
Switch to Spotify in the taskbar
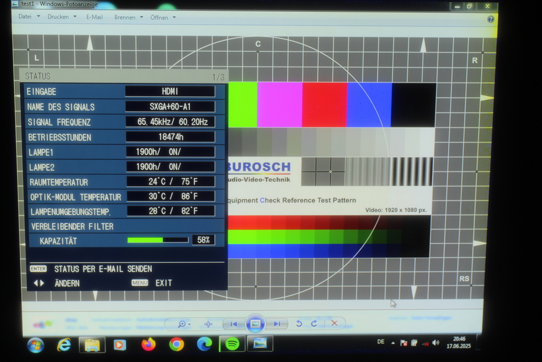click(233, 344)
